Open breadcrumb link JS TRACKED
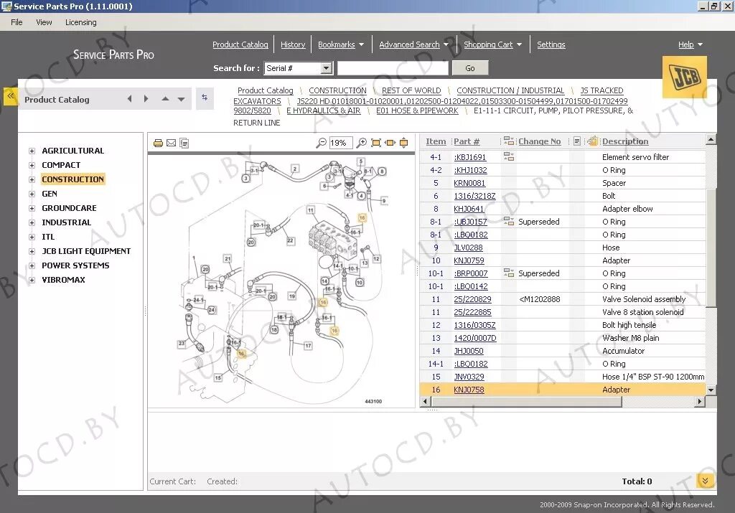This screenshot has height=513, width=735. 602,90
